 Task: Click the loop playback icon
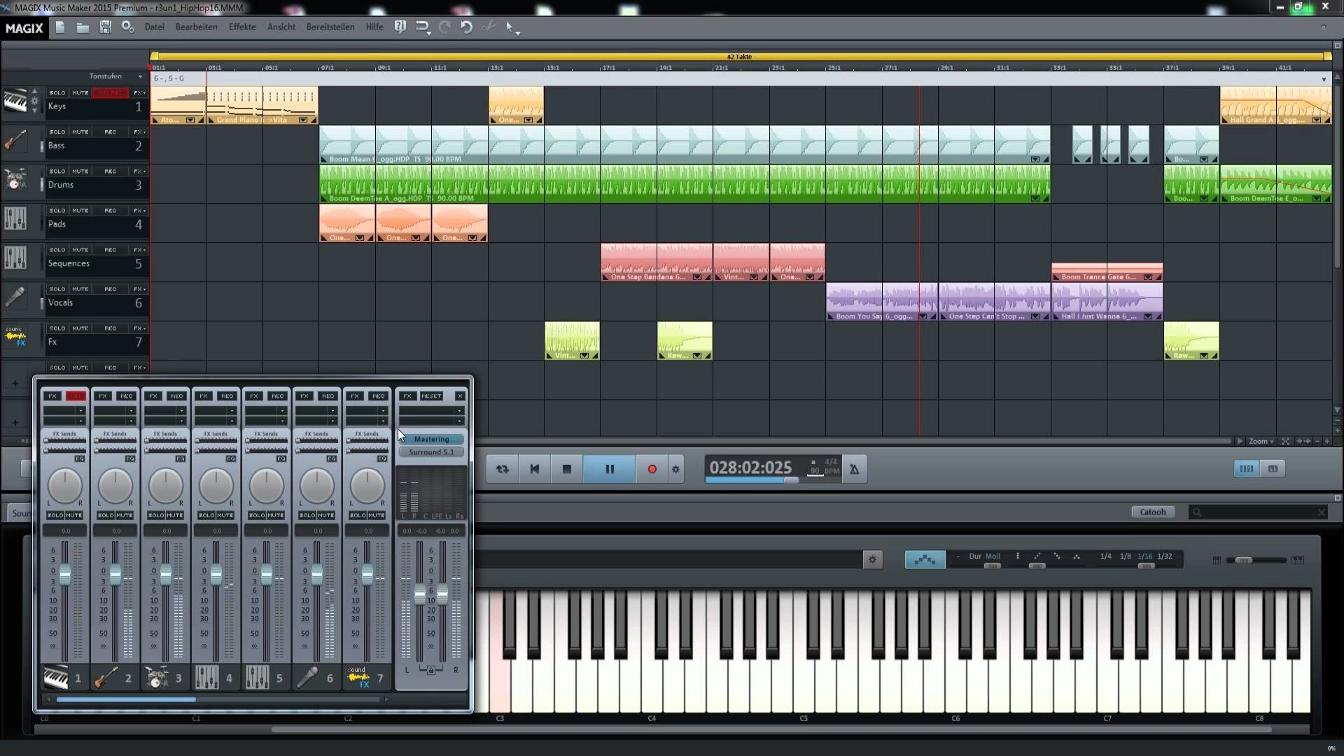coord(502,469)
